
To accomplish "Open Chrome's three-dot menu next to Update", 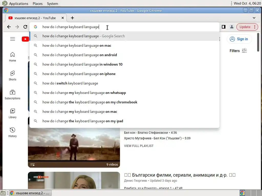I will (255, 27).
